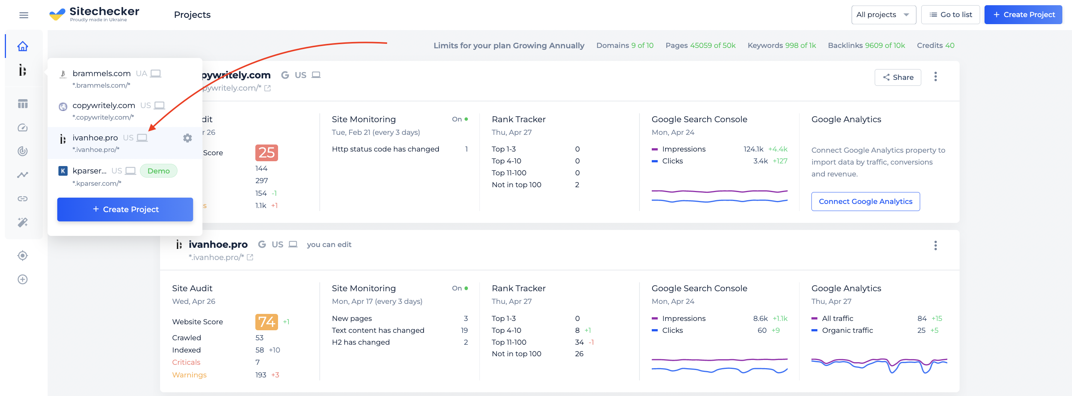The image size is (1072, 396).
Task: Click the 25 website score badge
Action: click(x=267, y=153)
